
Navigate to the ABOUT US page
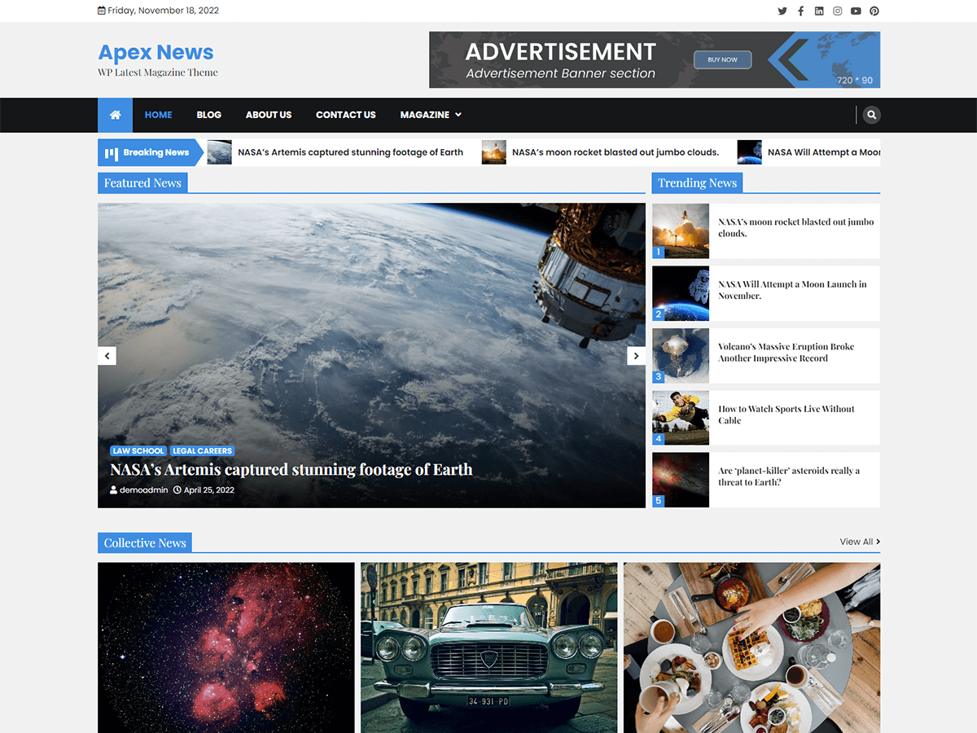pyautogui.click(x=268, y=115)
